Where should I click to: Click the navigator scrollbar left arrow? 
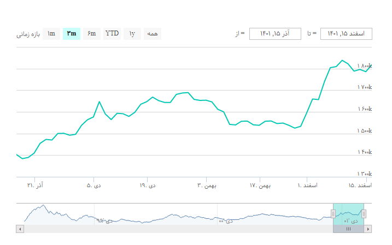(20, 229)
